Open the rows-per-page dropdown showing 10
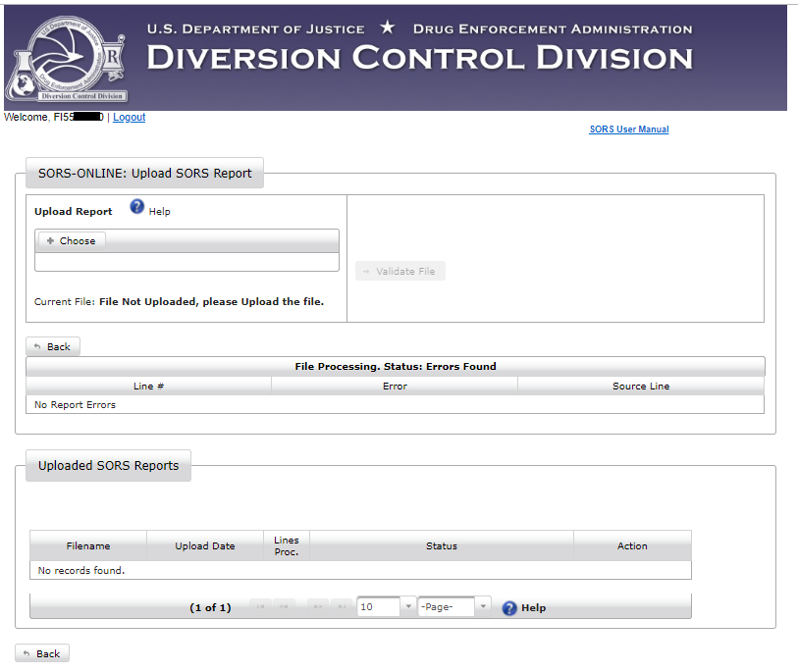Screen dimensions: 798x672 click(386, 606)
